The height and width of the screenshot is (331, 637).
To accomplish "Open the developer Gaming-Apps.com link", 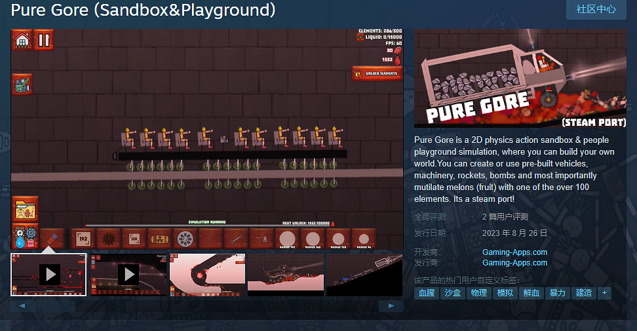I will (514, 252).
